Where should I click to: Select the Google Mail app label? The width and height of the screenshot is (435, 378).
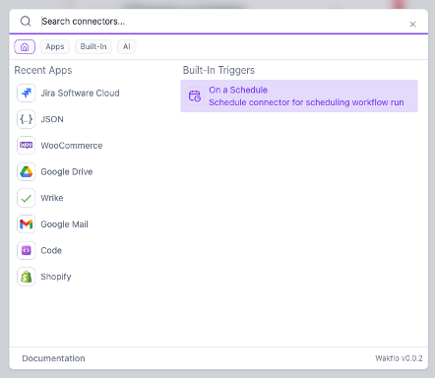coord(64,224)
